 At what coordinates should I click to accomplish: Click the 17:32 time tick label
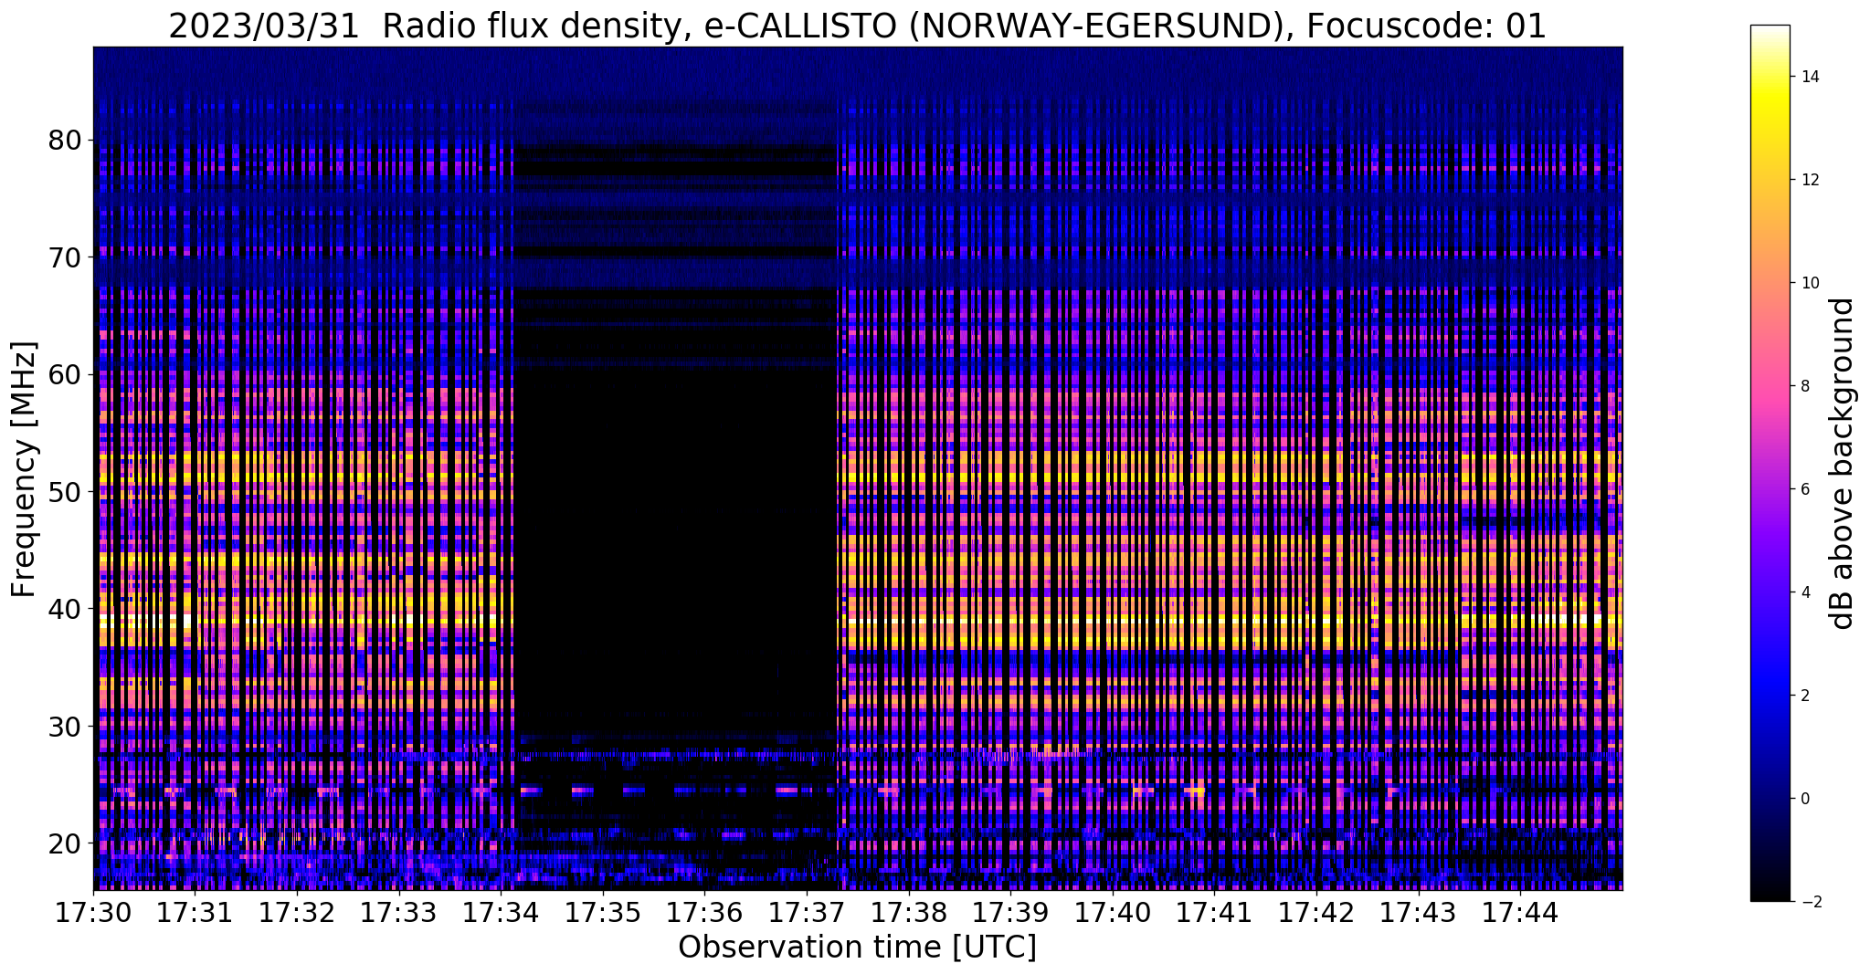(297, 912)
